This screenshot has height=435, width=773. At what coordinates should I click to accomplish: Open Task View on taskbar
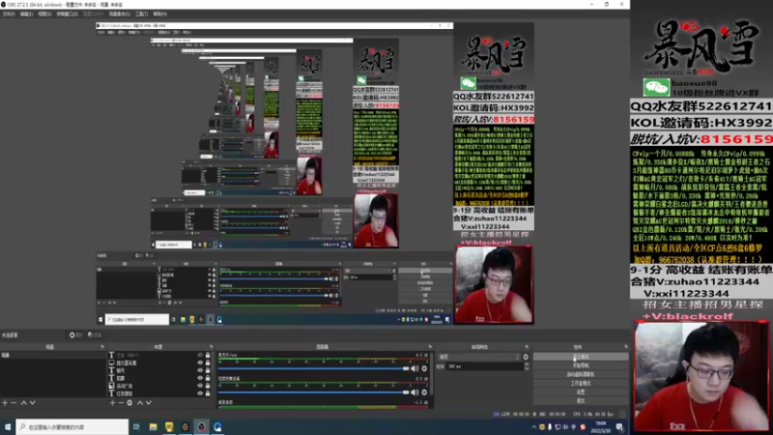click(x=136, y=427)
